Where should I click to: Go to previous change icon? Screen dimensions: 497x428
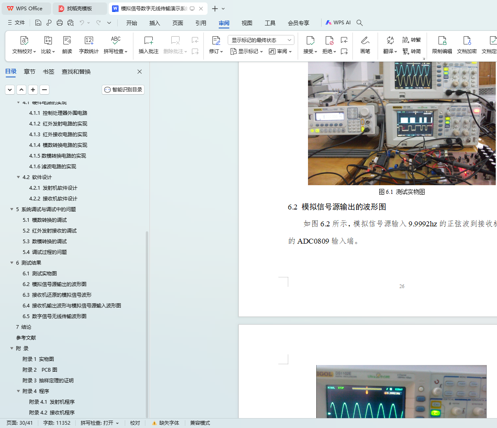[x=344, y=40]
